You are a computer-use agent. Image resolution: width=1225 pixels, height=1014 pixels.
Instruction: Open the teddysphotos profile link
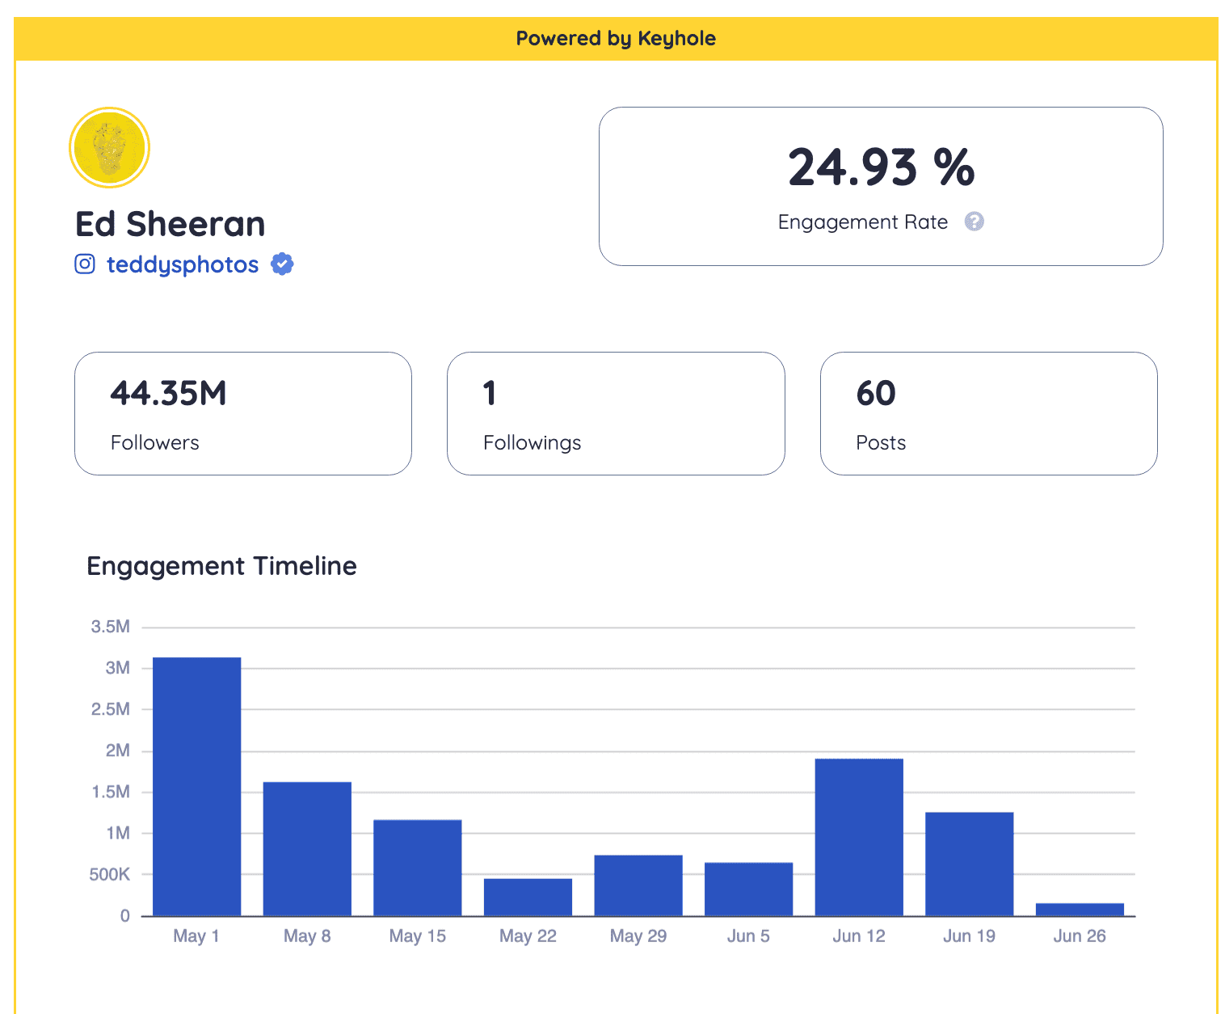pos(182,264)
